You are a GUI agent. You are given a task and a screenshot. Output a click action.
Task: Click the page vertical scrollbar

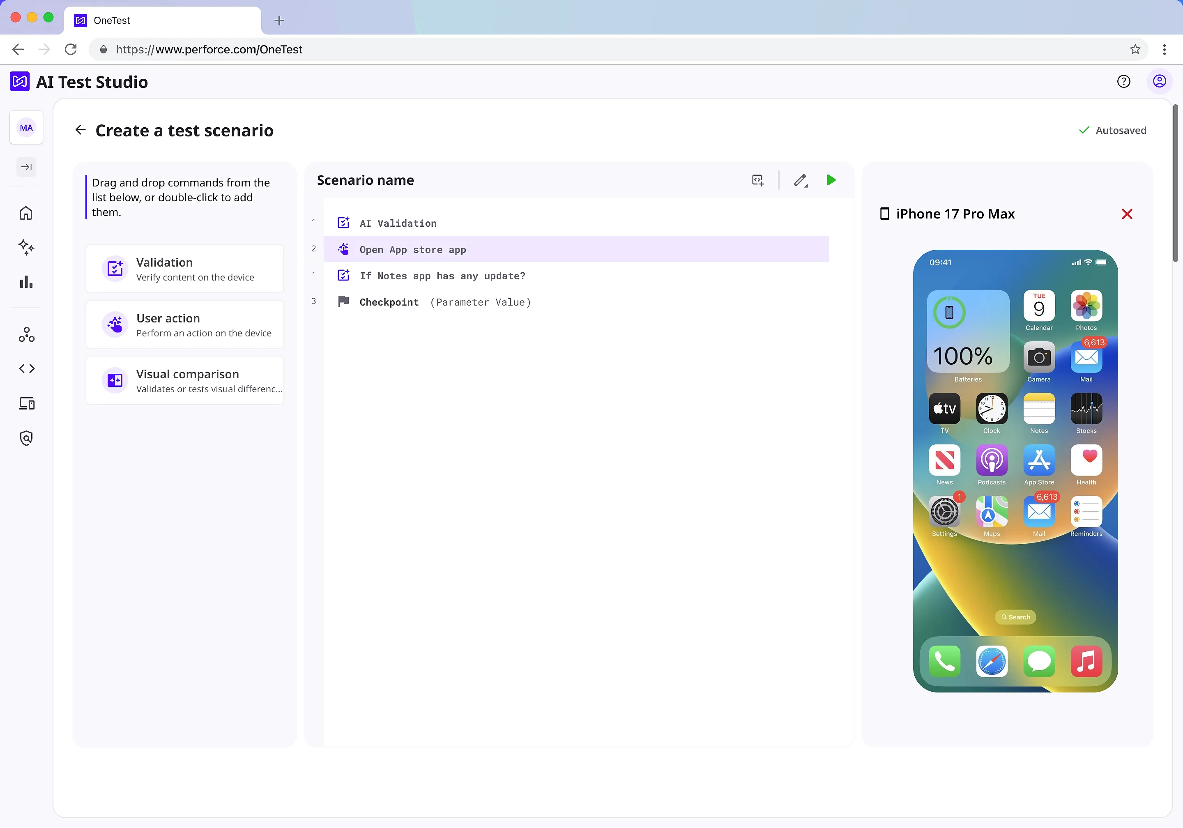(1175, 183)
